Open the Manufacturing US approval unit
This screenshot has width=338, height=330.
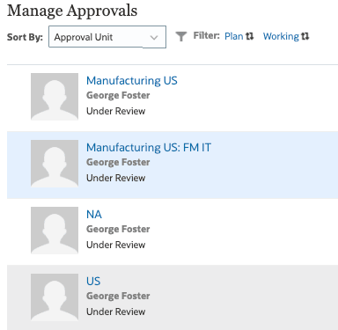(x=132, y=81)
